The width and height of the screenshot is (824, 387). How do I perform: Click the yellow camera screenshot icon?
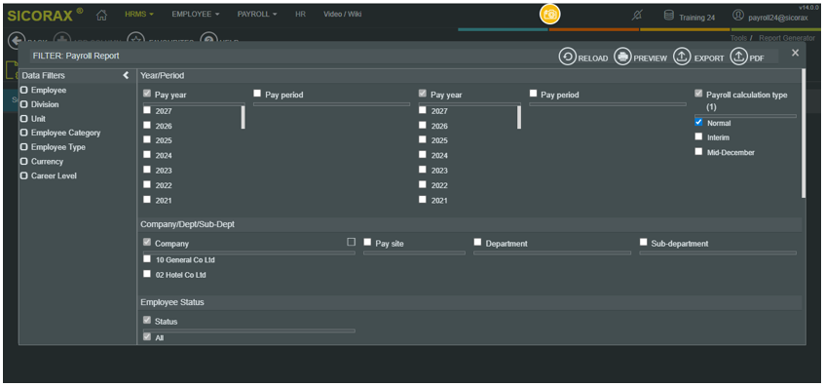pos(549,15)
